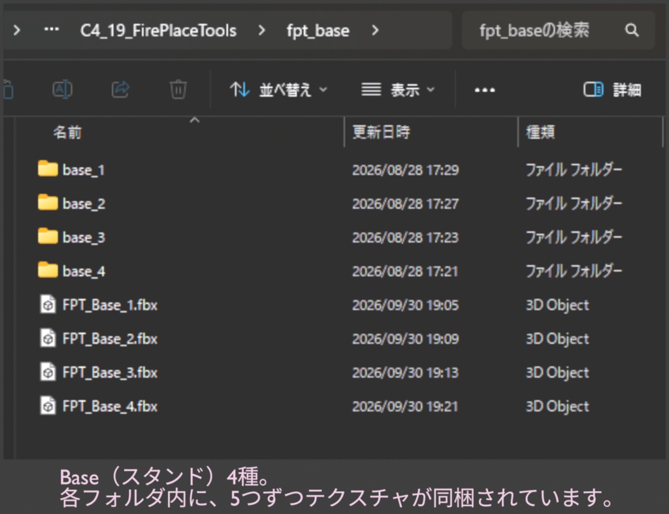The width and height of the screenshot is (669, 514).
Task: Select the FPT_Base_2.fbx 3D object icon
Action: 48,338
